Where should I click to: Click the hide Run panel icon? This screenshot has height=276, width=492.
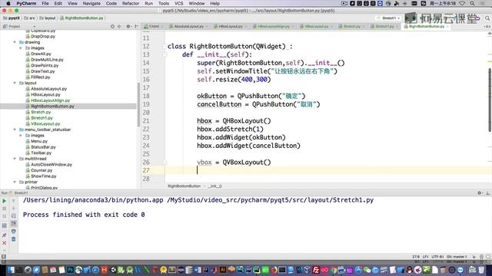click(x=487, y=193)
